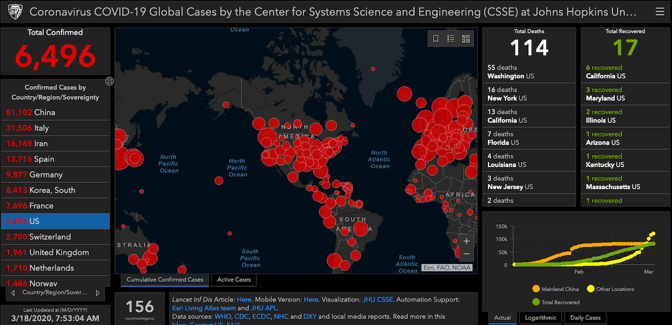The image size is (672, 325).
Task: Select the Actual chart tab
Action: (503, 317)
